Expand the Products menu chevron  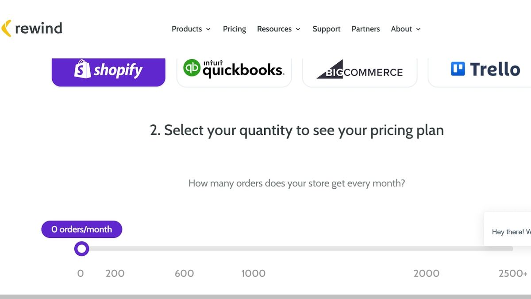[x=208, y=29]
